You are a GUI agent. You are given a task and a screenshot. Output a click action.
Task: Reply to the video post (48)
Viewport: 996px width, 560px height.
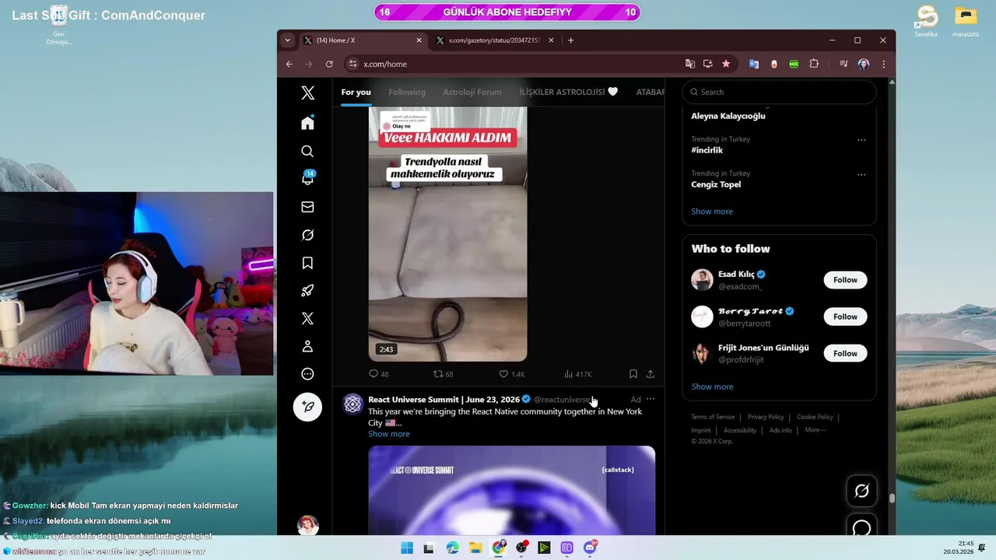[378, 374]
